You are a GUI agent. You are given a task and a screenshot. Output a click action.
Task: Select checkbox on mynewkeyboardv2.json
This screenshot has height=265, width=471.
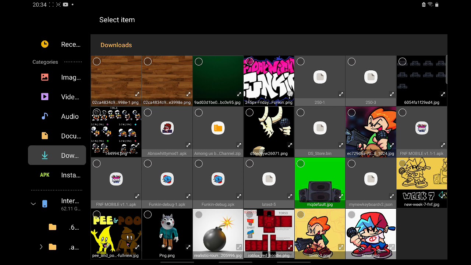(x=351, y=163)
